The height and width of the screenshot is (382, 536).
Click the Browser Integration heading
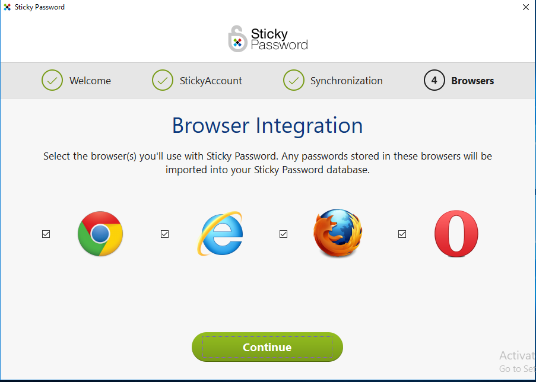click(267, 126)
